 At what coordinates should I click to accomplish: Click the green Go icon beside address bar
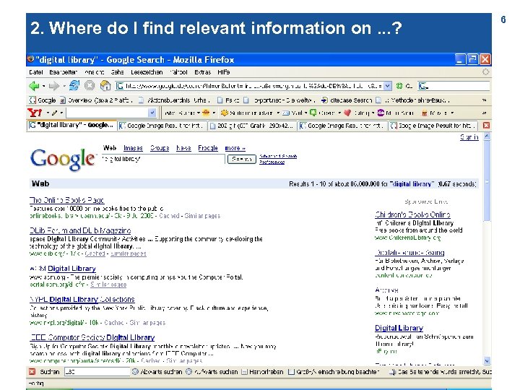(x=399, y=86)
